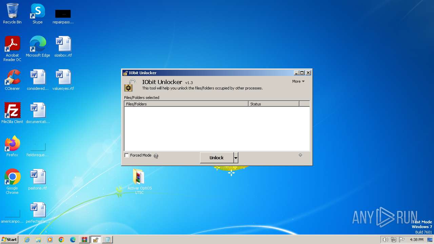This screenshot has width=434, height=244.
Task: Switch to Notepad taskbar item
Action: (107, 240)
